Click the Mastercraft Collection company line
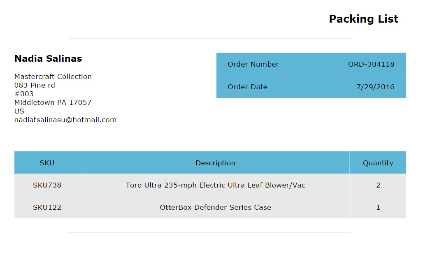This screenshot has width=423, height=255. (53, 76)
